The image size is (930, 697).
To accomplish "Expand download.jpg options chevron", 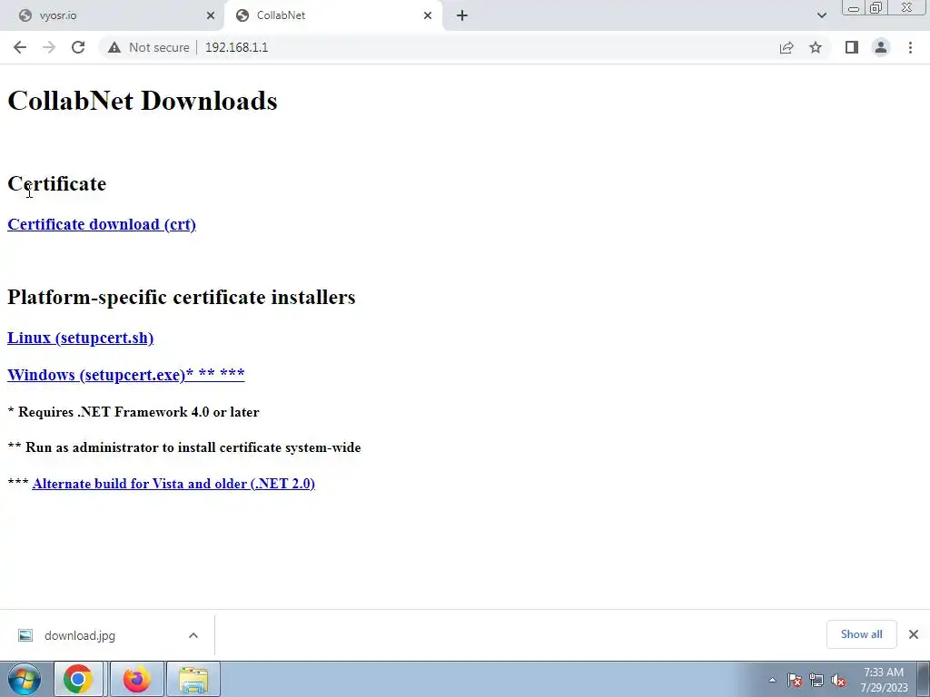I will coord(193,635).
